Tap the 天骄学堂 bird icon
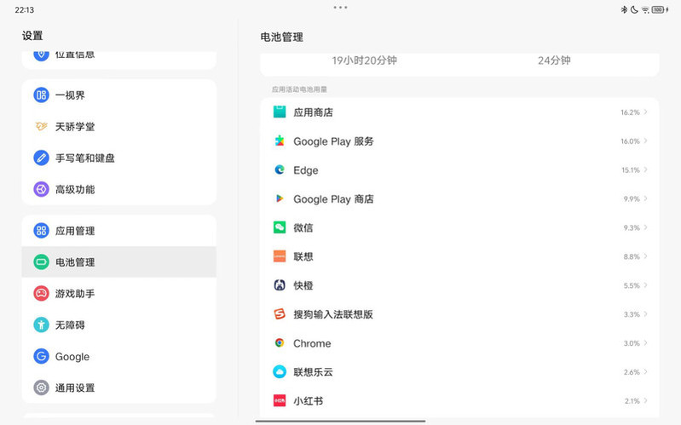 coord(41,126)
